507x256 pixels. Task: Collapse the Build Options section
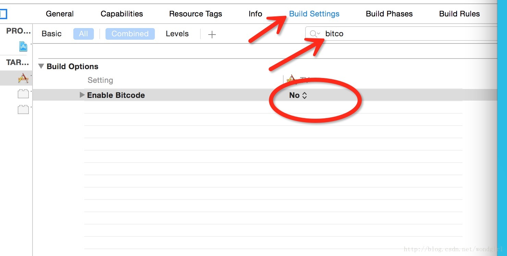pyautogui.click(x=41, y=66)
